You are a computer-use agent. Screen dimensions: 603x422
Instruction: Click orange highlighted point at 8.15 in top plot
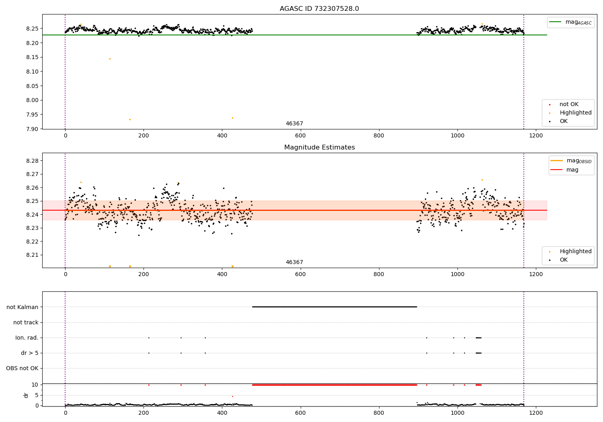110,59
